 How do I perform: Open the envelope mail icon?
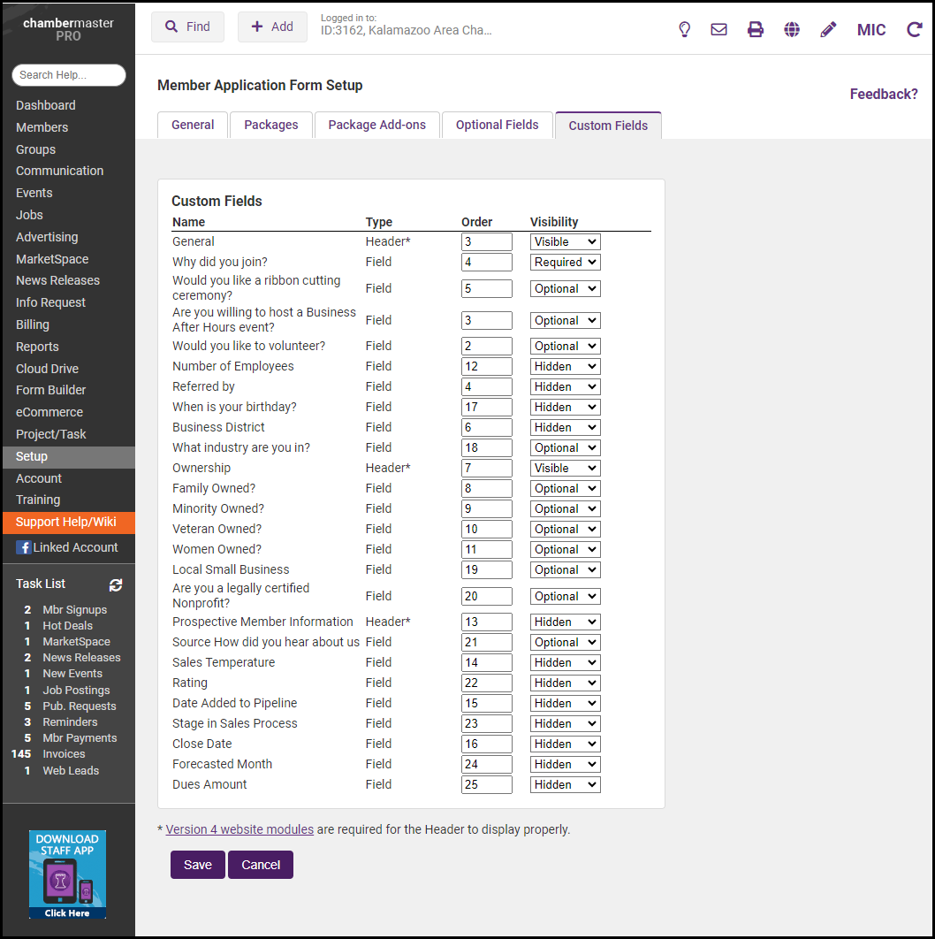[x=719, y=29]
